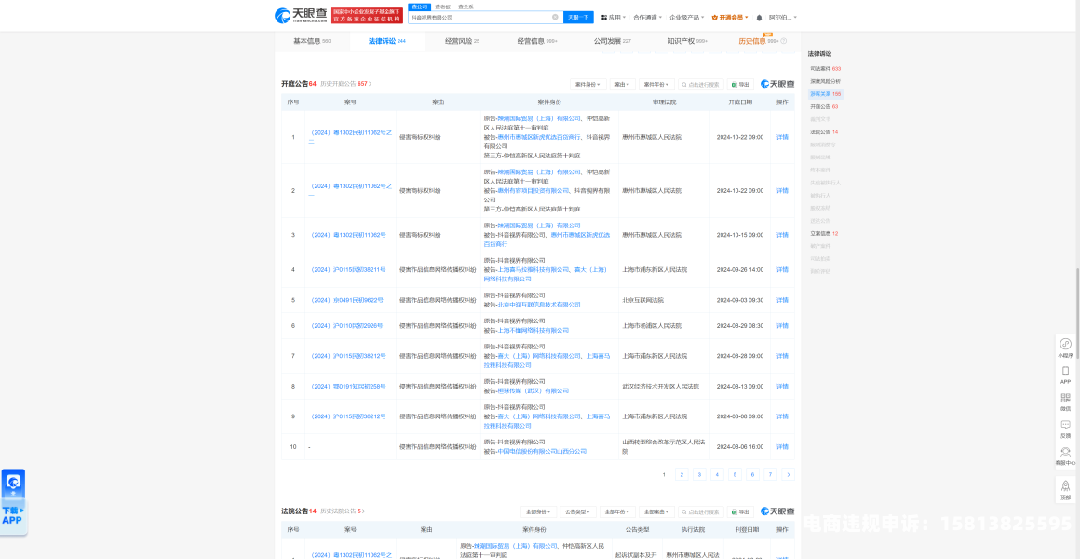Open the 开通会员 membership dropdown
The height and width of the screenshot is (559, 1080).
pos(729,17)
